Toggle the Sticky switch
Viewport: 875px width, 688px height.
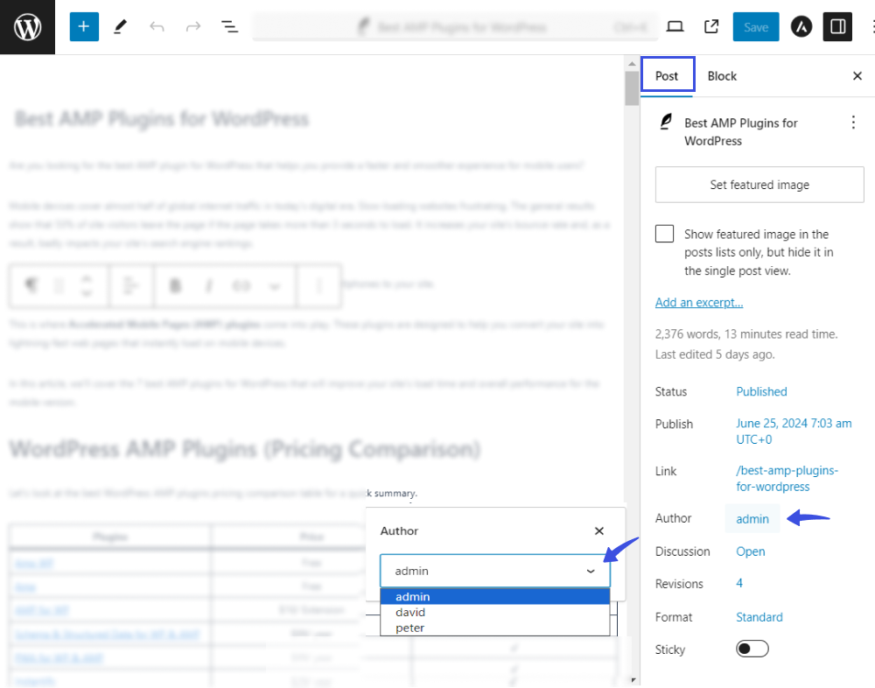(x=752, y=649)
